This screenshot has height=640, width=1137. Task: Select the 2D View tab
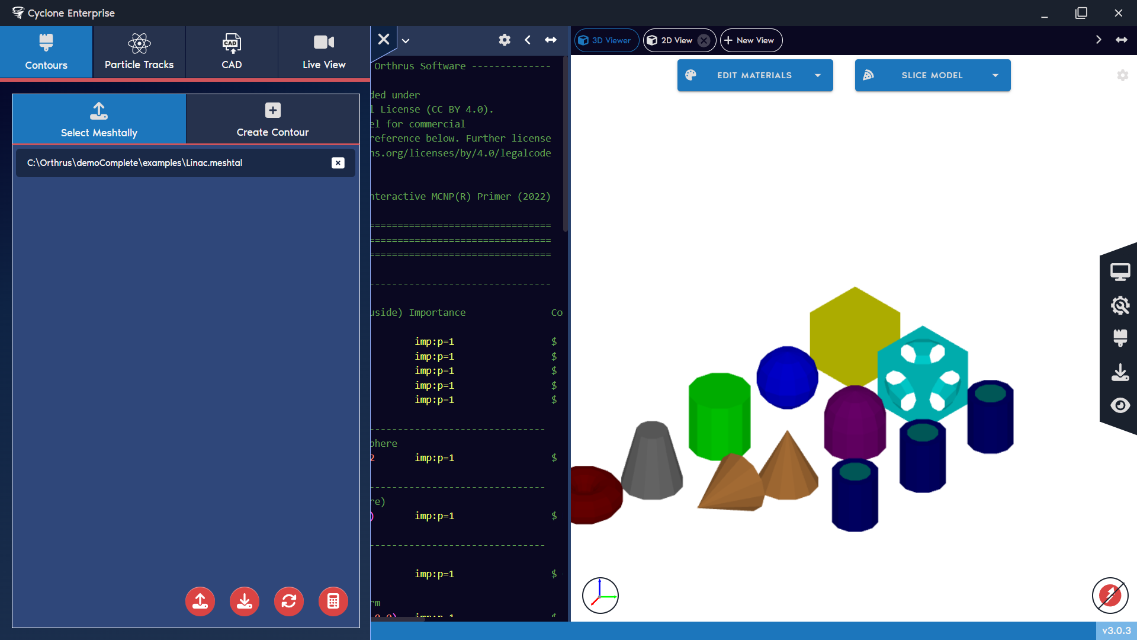672,40
